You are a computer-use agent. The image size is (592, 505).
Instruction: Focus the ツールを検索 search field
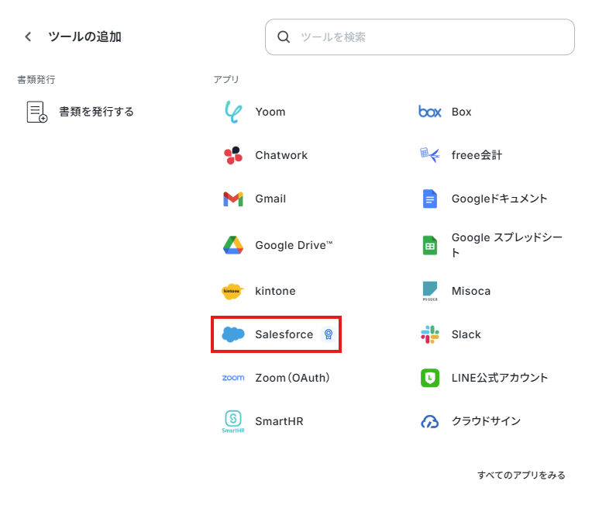tap(420, 37)
